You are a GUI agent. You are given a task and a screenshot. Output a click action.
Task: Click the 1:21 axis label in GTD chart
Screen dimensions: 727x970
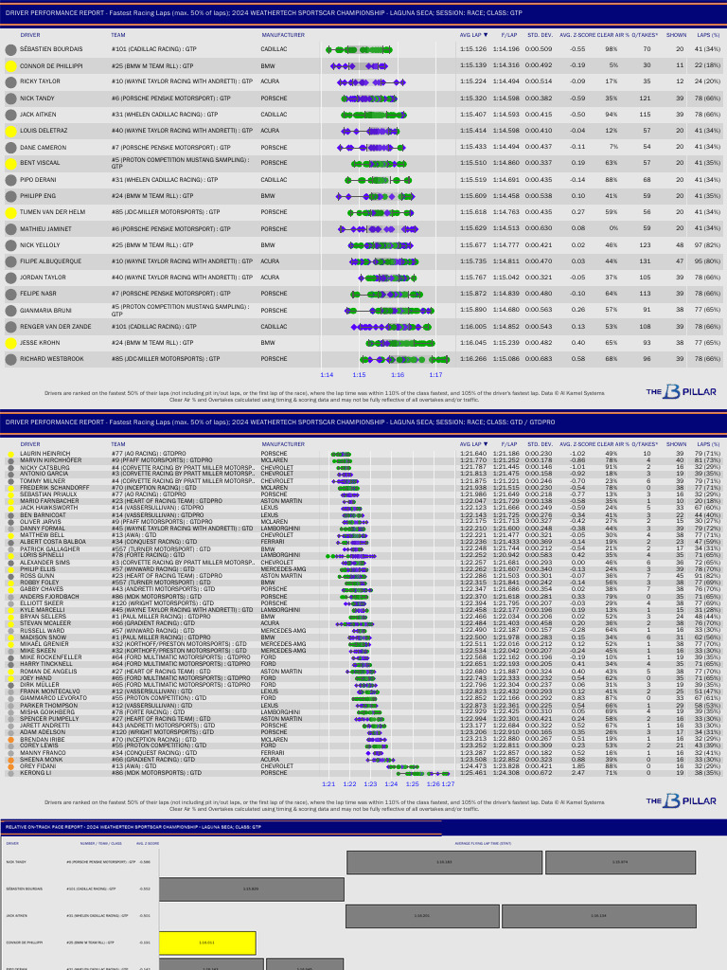coord(328,783)
